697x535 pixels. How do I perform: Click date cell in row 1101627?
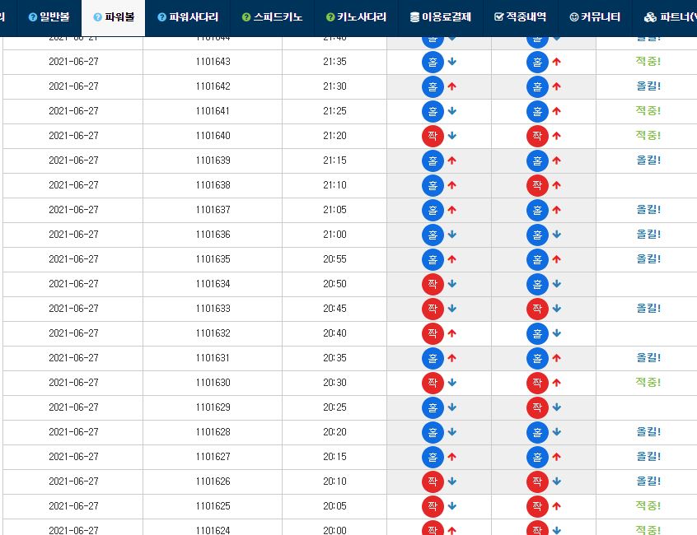[73, 457]
